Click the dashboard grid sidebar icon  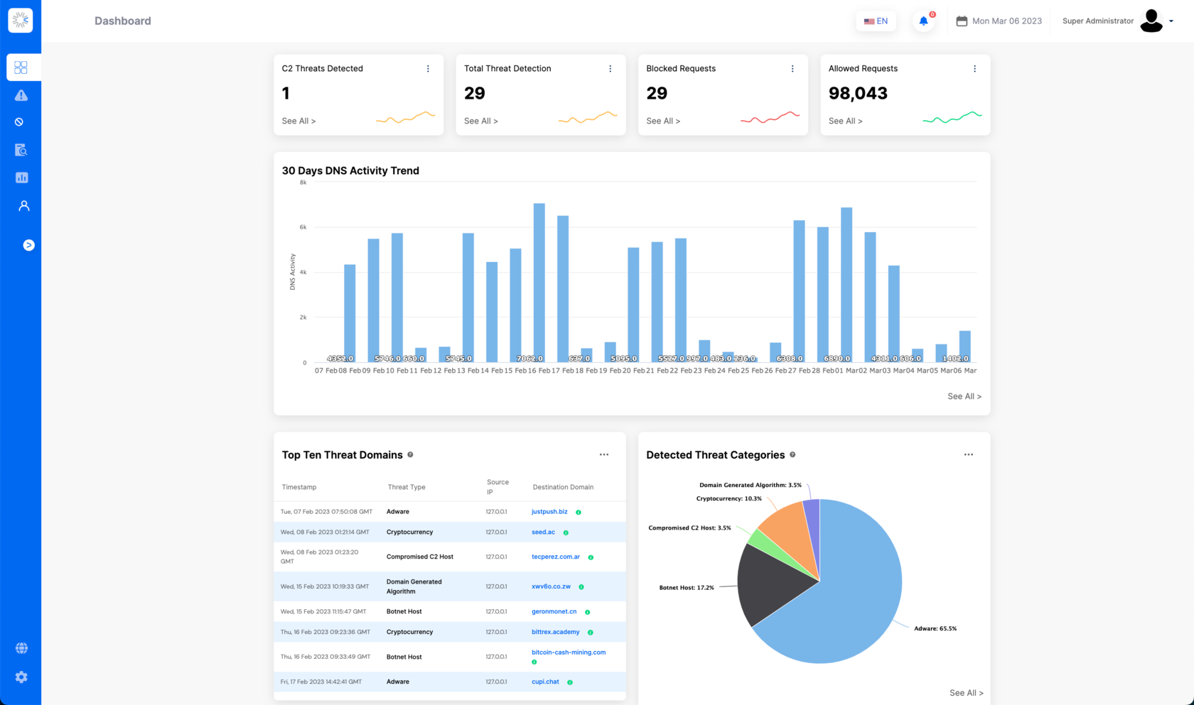coord(21,67)
